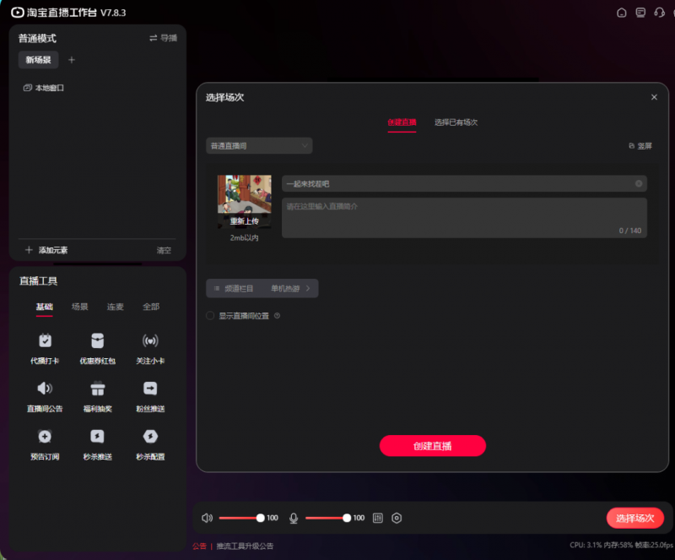Click the microphone volume slider handle
This screenshot has height=560, width=675.
347,518
